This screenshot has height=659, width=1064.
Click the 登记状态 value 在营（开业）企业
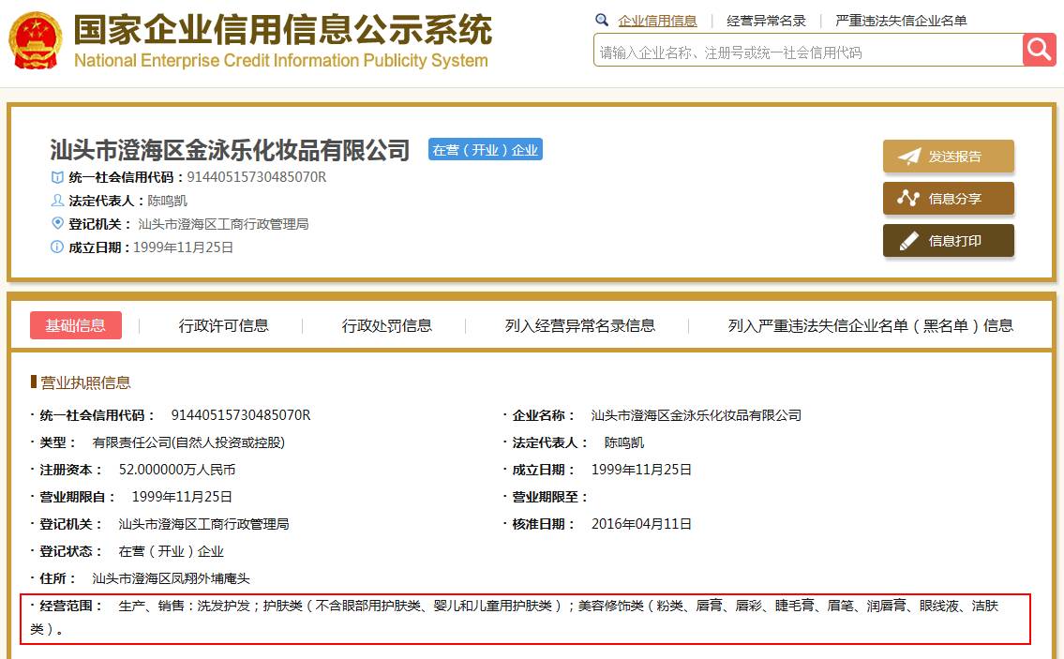(171, 552)
